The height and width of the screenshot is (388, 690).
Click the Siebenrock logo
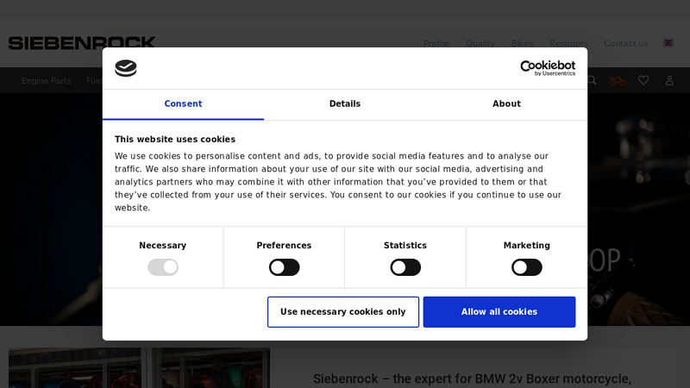tap(82, 43)
